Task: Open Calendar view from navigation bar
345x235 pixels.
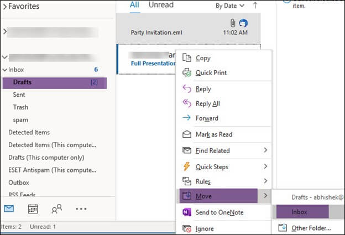Action: point(33,209)
